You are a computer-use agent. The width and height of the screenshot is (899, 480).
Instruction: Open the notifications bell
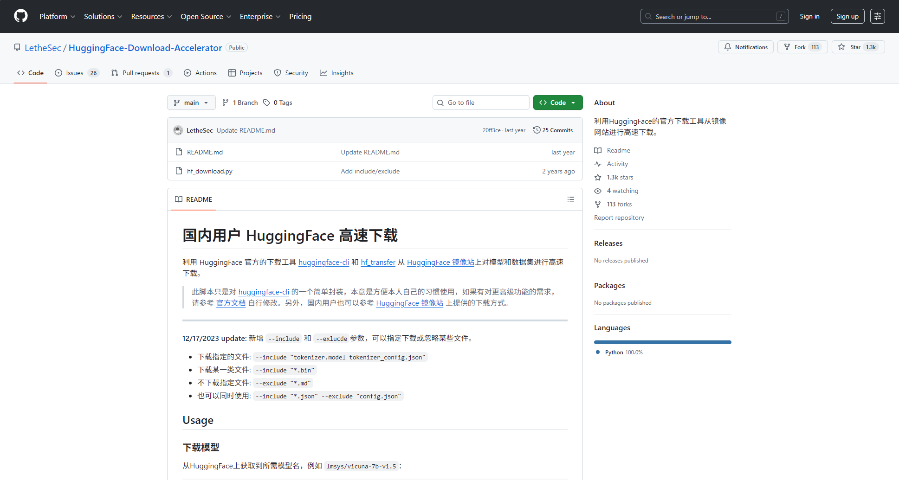(x=728, y=47)
